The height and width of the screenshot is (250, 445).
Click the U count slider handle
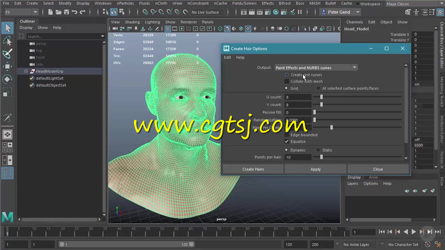(x=322, y=97)
